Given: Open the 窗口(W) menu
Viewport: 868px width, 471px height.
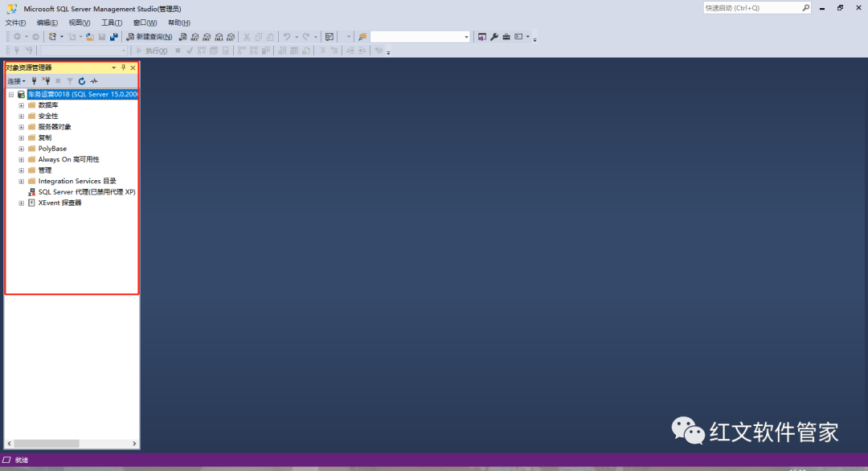Looking at the screenshot, I should [145, 23].
